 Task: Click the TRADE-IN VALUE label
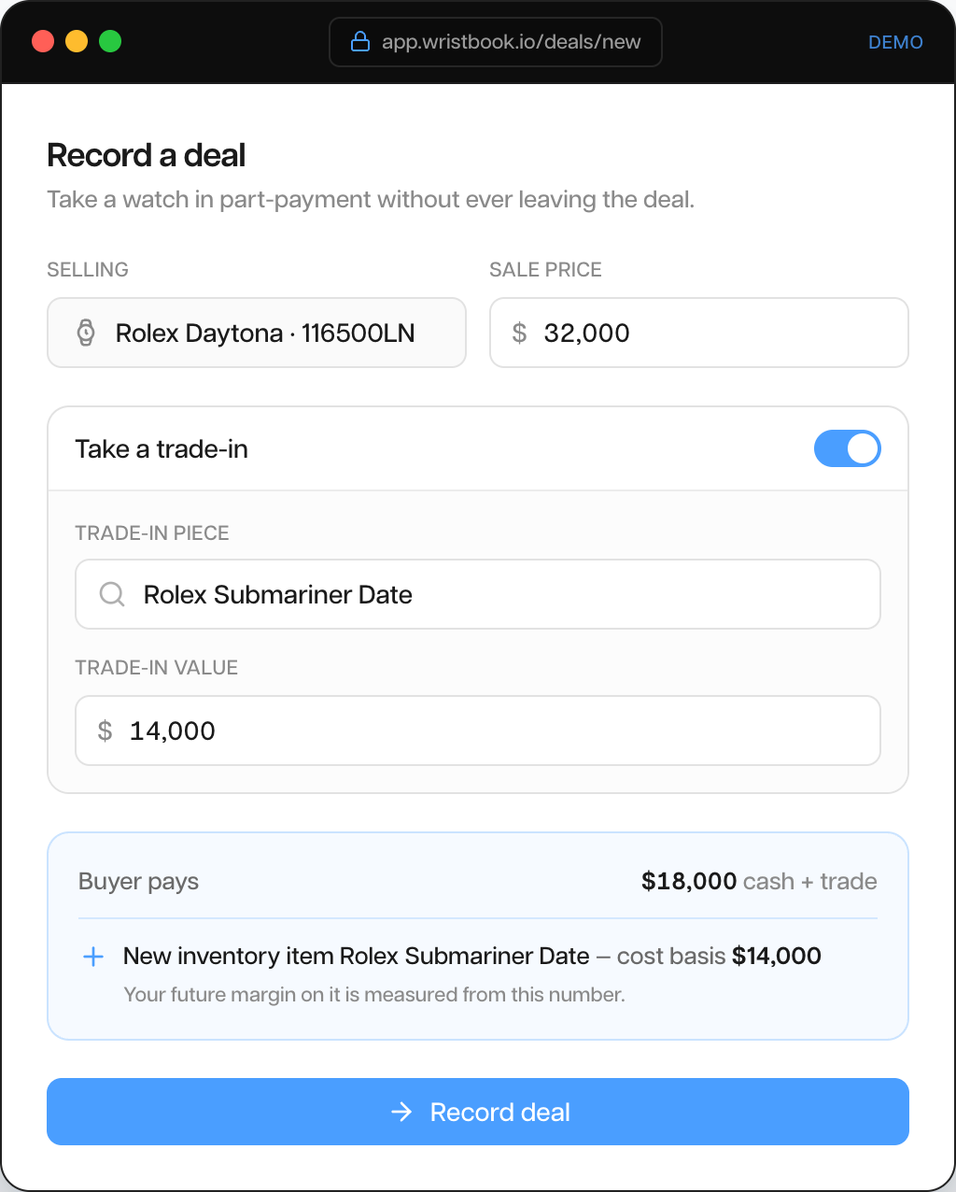point(157,668)
